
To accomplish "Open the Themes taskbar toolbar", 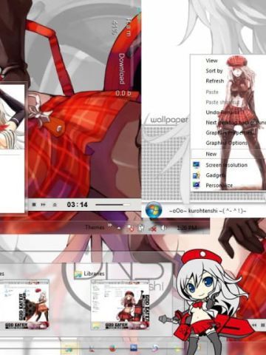I will click(95, 227).
